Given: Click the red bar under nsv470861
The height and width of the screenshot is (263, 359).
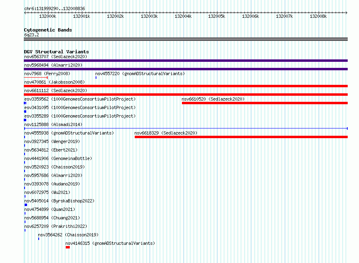Looking at the screenshot, I should point(186,86).
